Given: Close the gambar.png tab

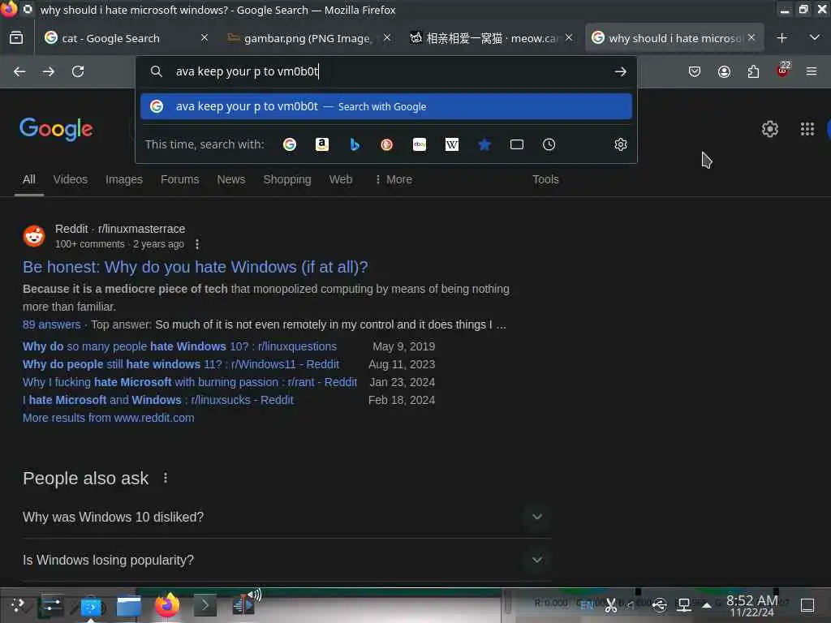Looking at the screenshot, I should [x=387, y=37].
